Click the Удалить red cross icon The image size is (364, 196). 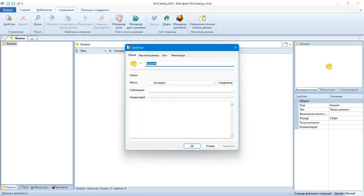[x=23, y=18]
